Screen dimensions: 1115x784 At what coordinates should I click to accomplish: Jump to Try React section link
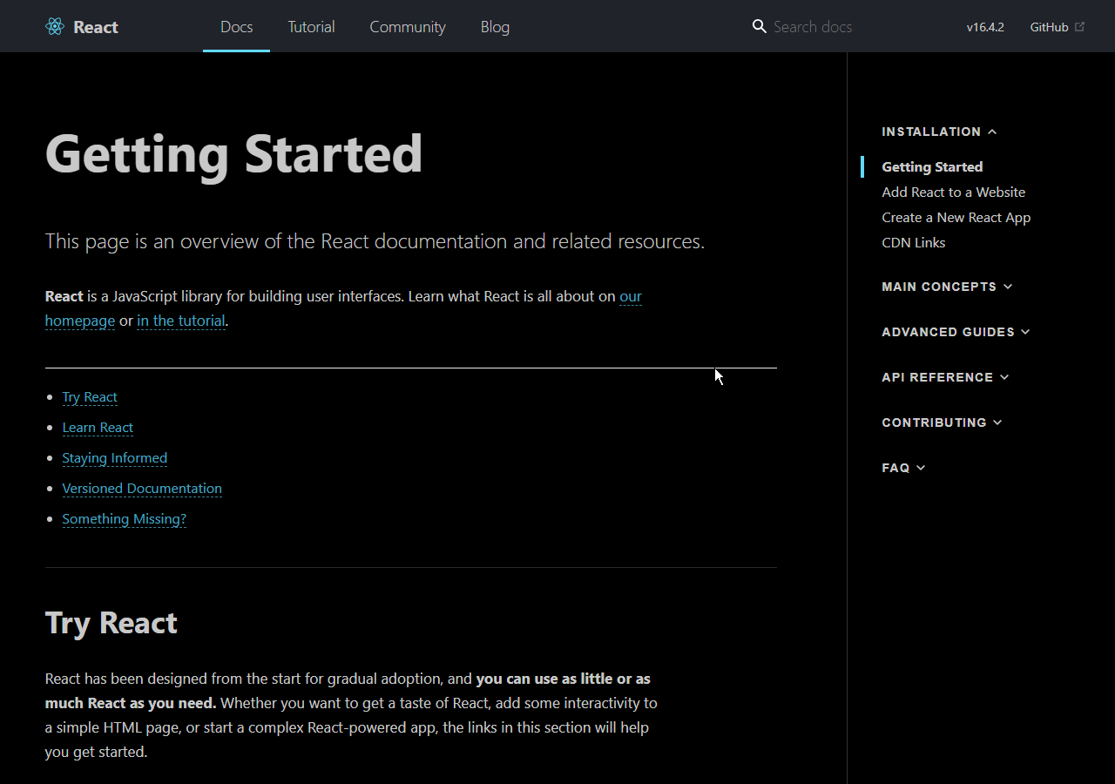tap(90, 397)
